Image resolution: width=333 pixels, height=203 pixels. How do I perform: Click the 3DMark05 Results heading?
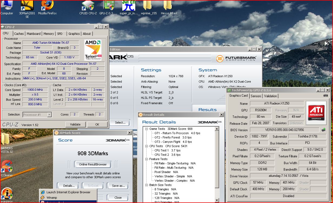click(x=207, y=110)
